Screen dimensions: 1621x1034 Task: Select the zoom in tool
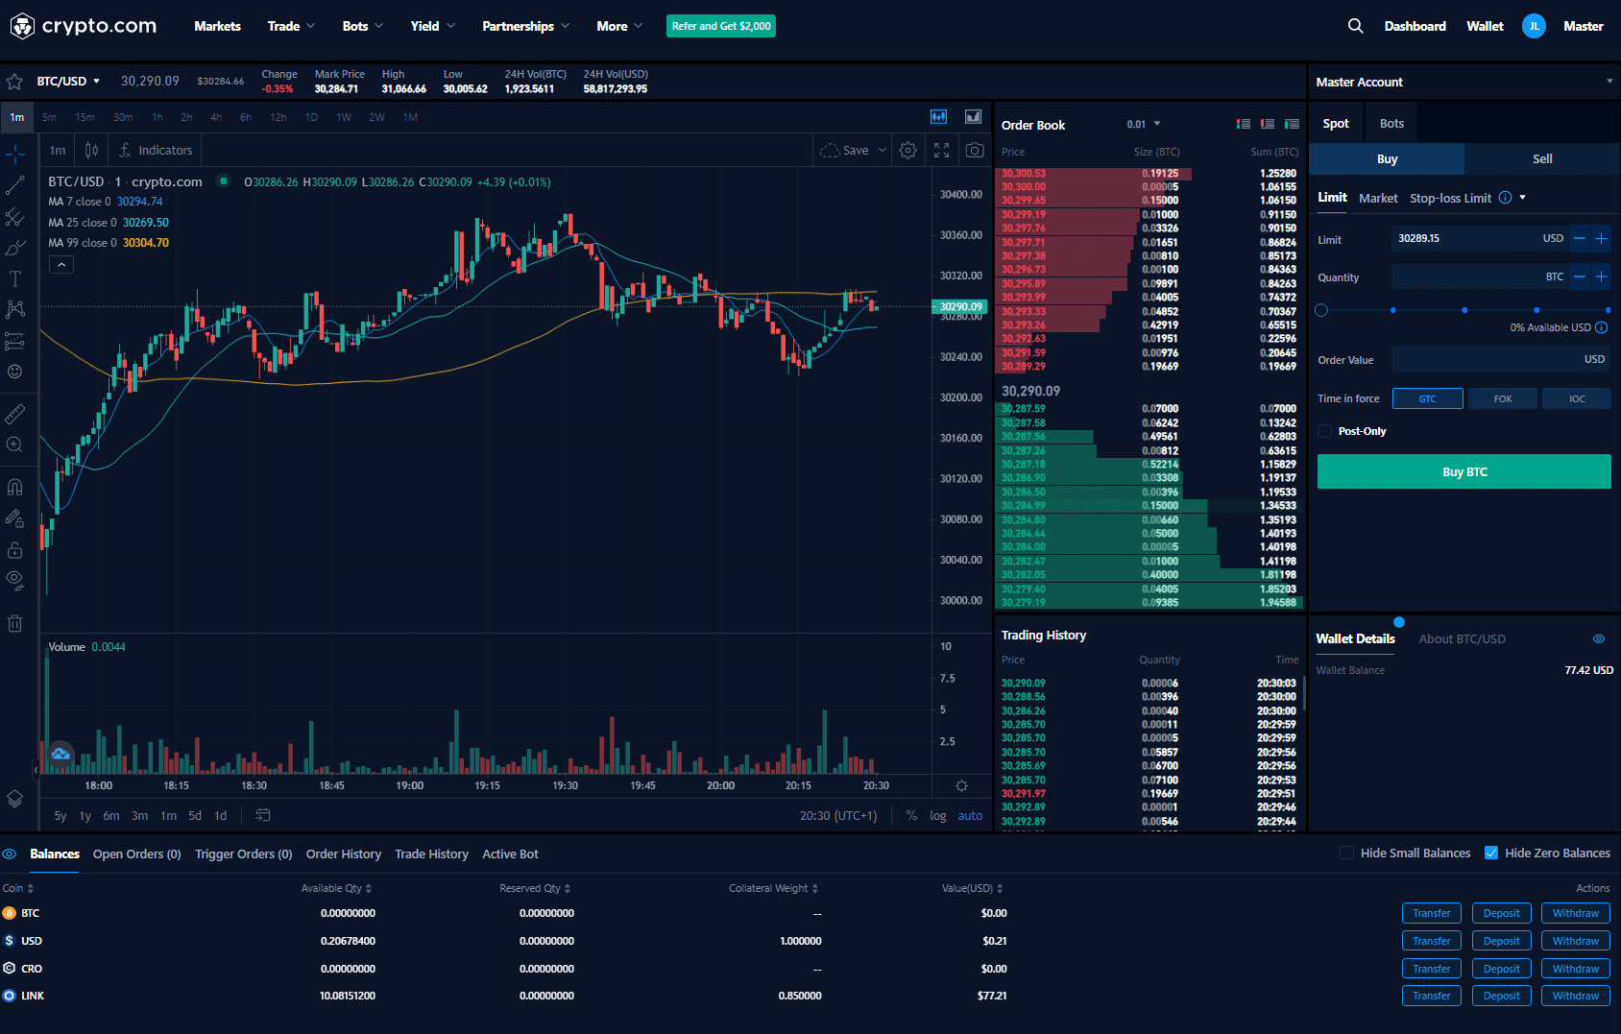coord(15,445)
